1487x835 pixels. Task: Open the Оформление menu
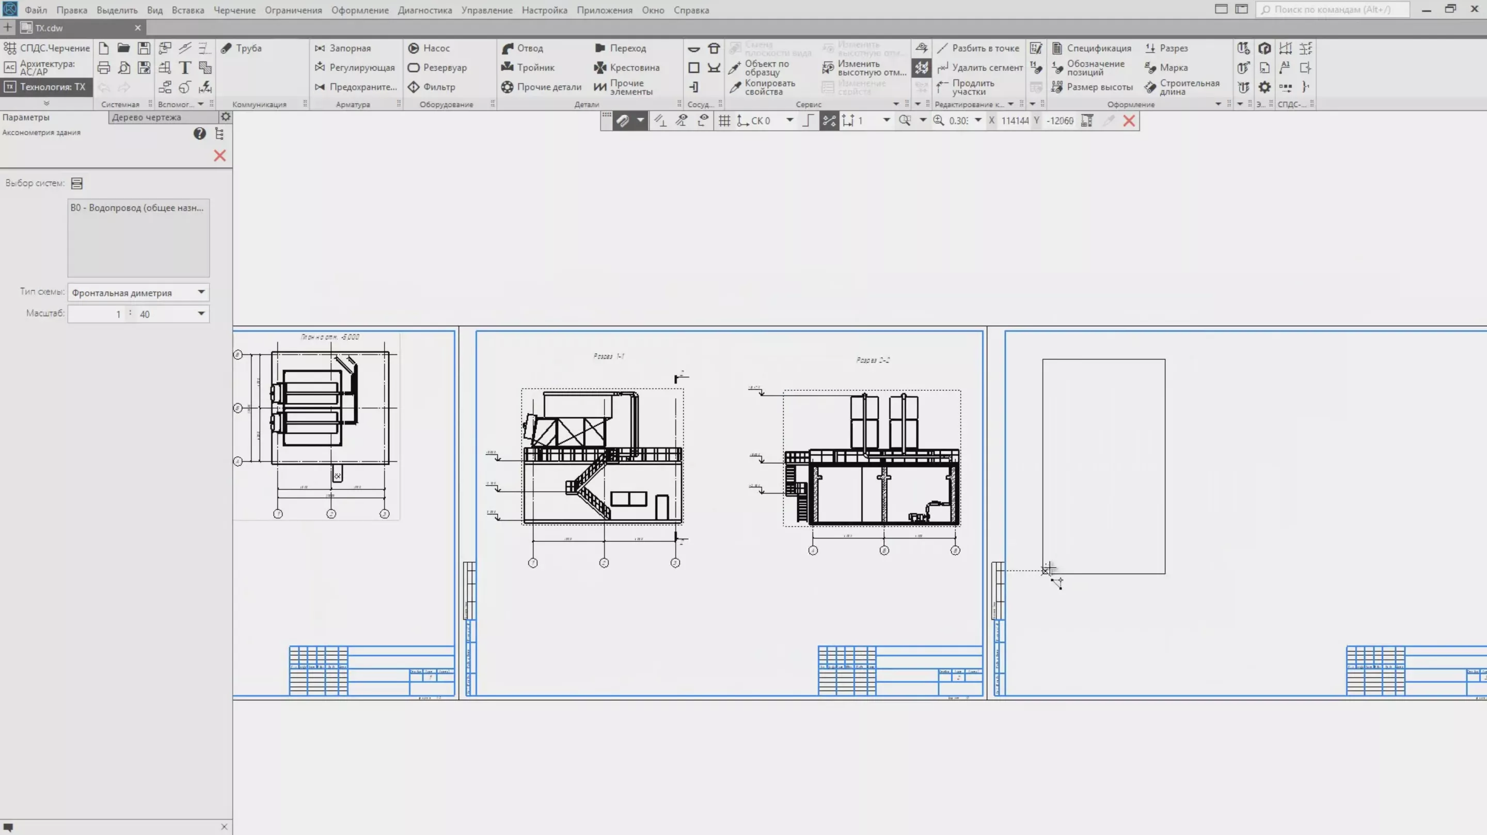[x=360, y=10]
